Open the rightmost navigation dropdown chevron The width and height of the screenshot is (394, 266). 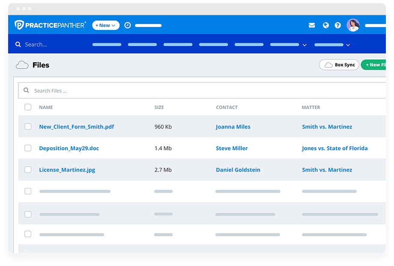coord(347,45)
